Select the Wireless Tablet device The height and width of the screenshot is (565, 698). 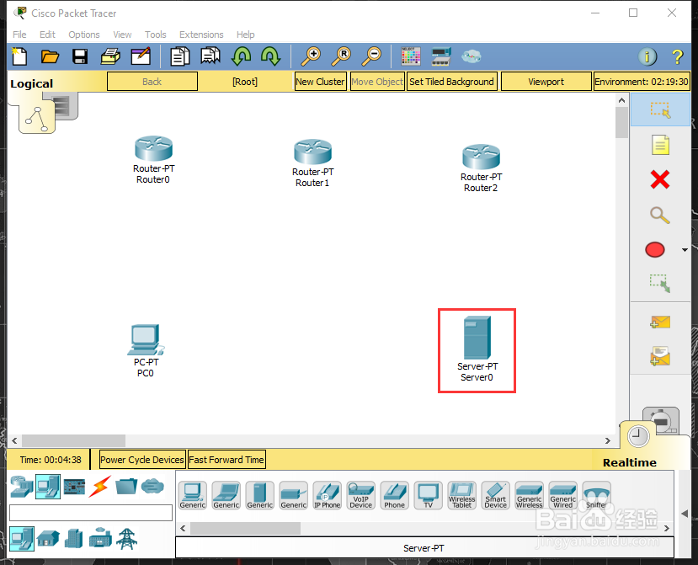tap(462, 495)
